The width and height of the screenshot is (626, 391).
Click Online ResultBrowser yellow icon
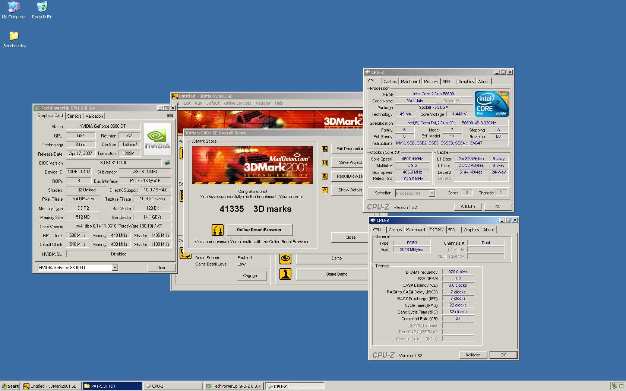click(218, 230)
